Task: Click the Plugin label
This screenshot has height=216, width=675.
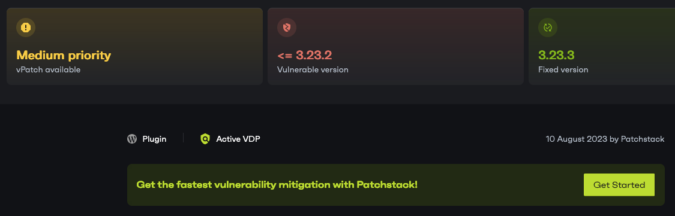Action: tap(155, 139)
